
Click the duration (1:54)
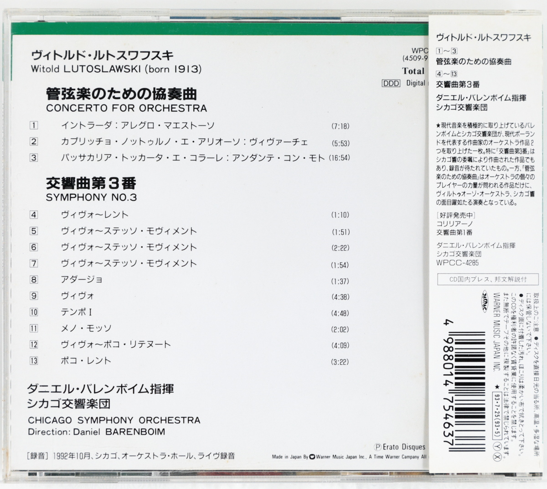tap(341, 265)
